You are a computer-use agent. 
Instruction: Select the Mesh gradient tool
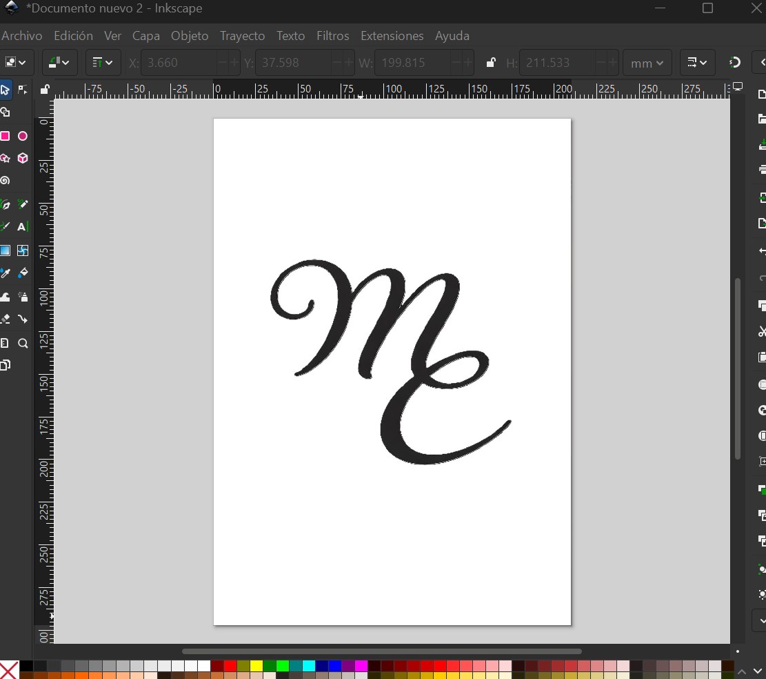[23, 250]
